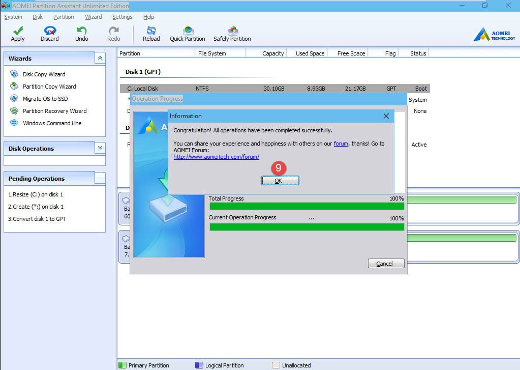
Task: Click the Undo arrow icon
Action: click(x=81, y=31)
